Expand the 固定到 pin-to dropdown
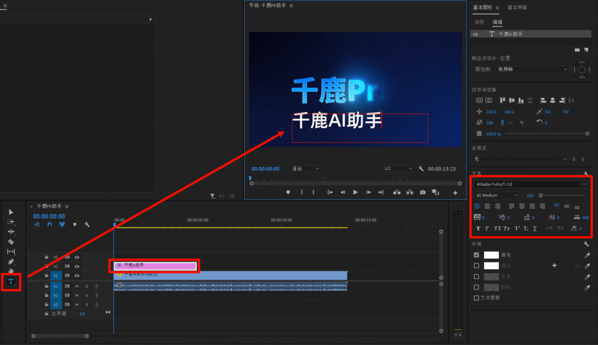Screen dimensions: 598x345 [532, 69]
